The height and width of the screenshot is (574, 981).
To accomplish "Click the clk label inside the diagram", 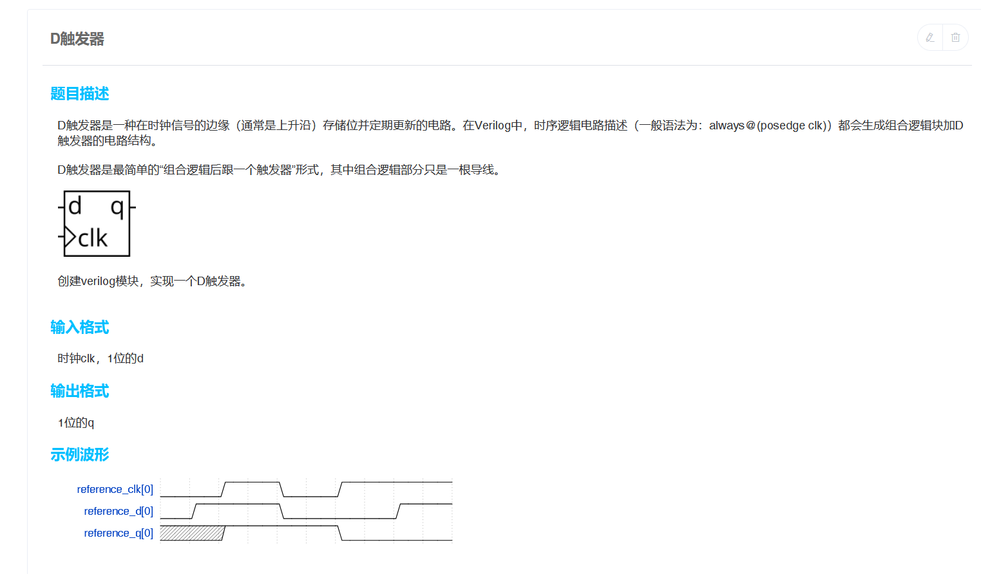I will click(x=93, y=239).
